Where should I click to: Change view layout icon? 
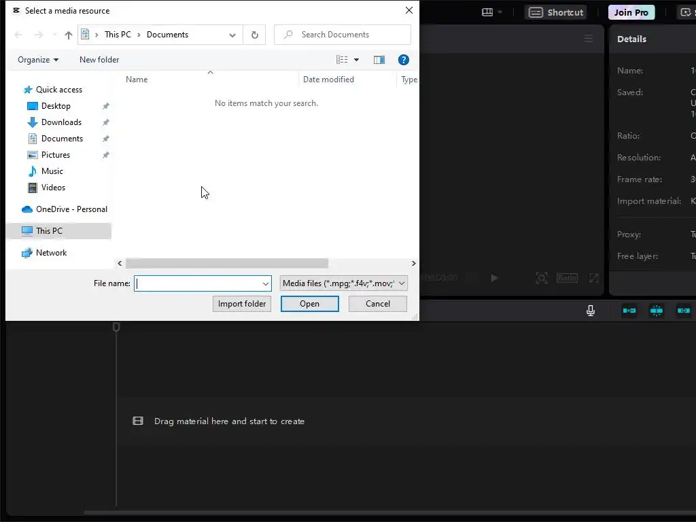click(x=342, y=60)
